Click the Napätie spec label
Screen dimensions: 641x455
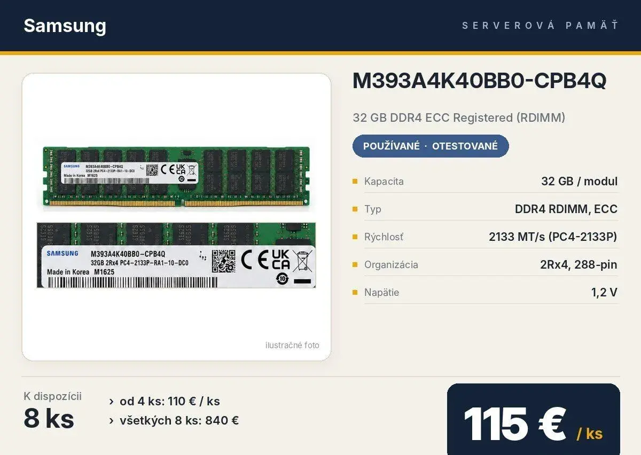(x=381, y=292)
